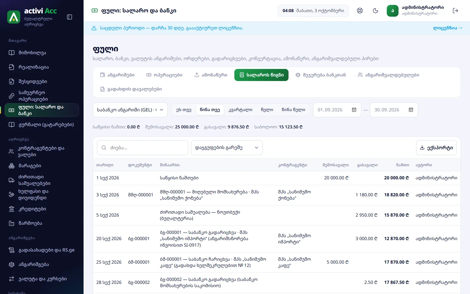The height and width of the screenshot is (294, 470).
Task: Open the გადახდის დავალებები tab
Action: (x=131, y=89)
